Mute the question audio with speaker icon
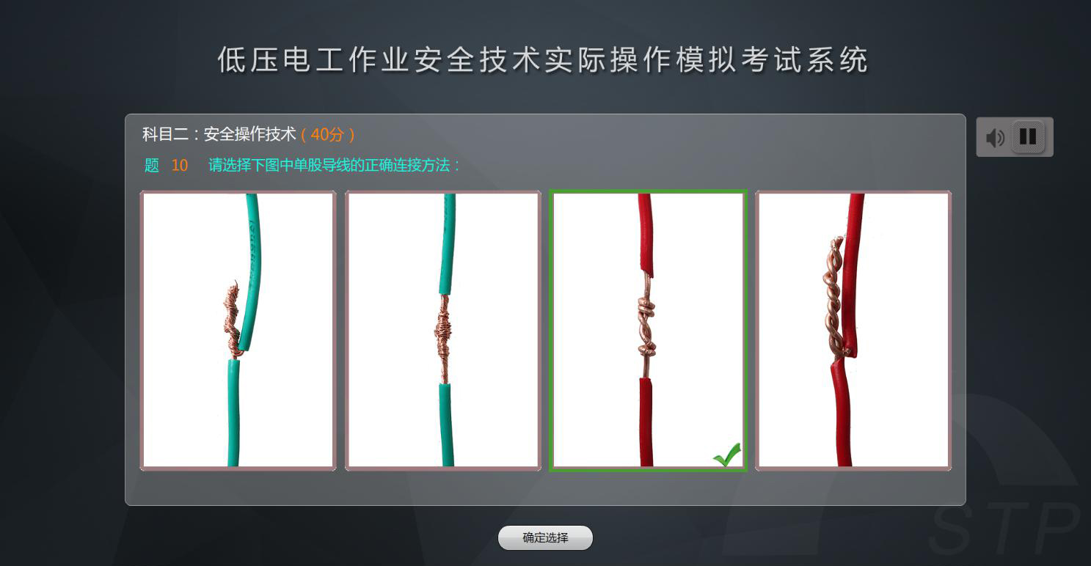This screenshot has width=1091, height=566. coord(995,137)
